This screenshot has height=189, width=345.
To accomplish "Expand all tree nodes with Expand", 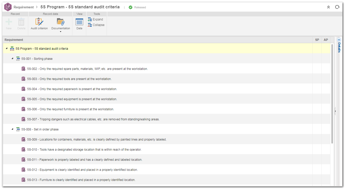I will pyautogui.click(x=96, y=19).
